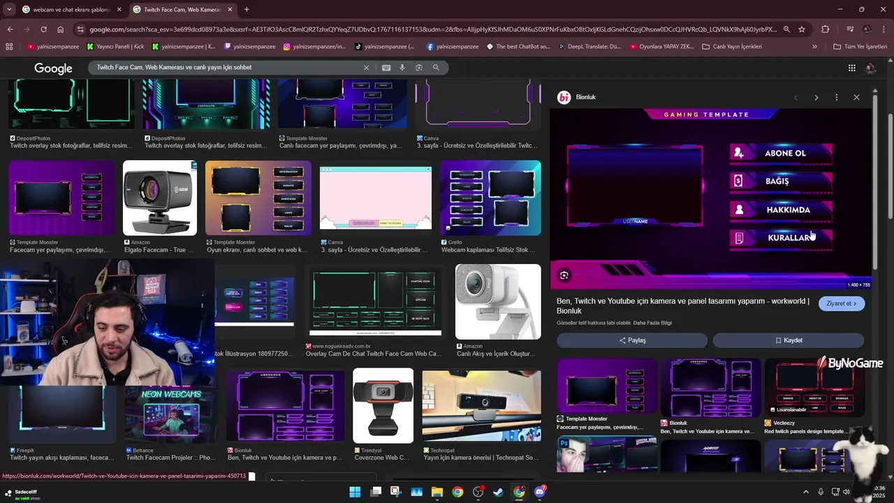Bookmark this page with the star icon
Screen dimensions: 894x503
[802, 29]
